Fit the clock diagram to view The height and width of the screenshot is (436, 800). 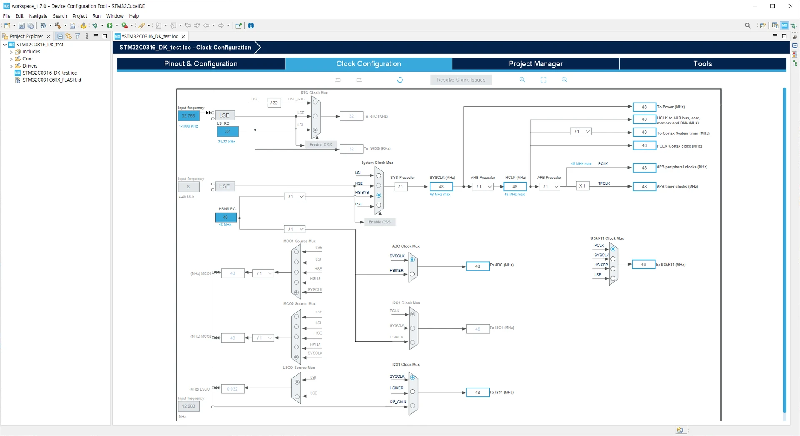click(543, 80)
